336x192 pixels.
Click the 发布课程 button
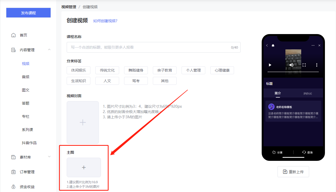pos(28,13)
